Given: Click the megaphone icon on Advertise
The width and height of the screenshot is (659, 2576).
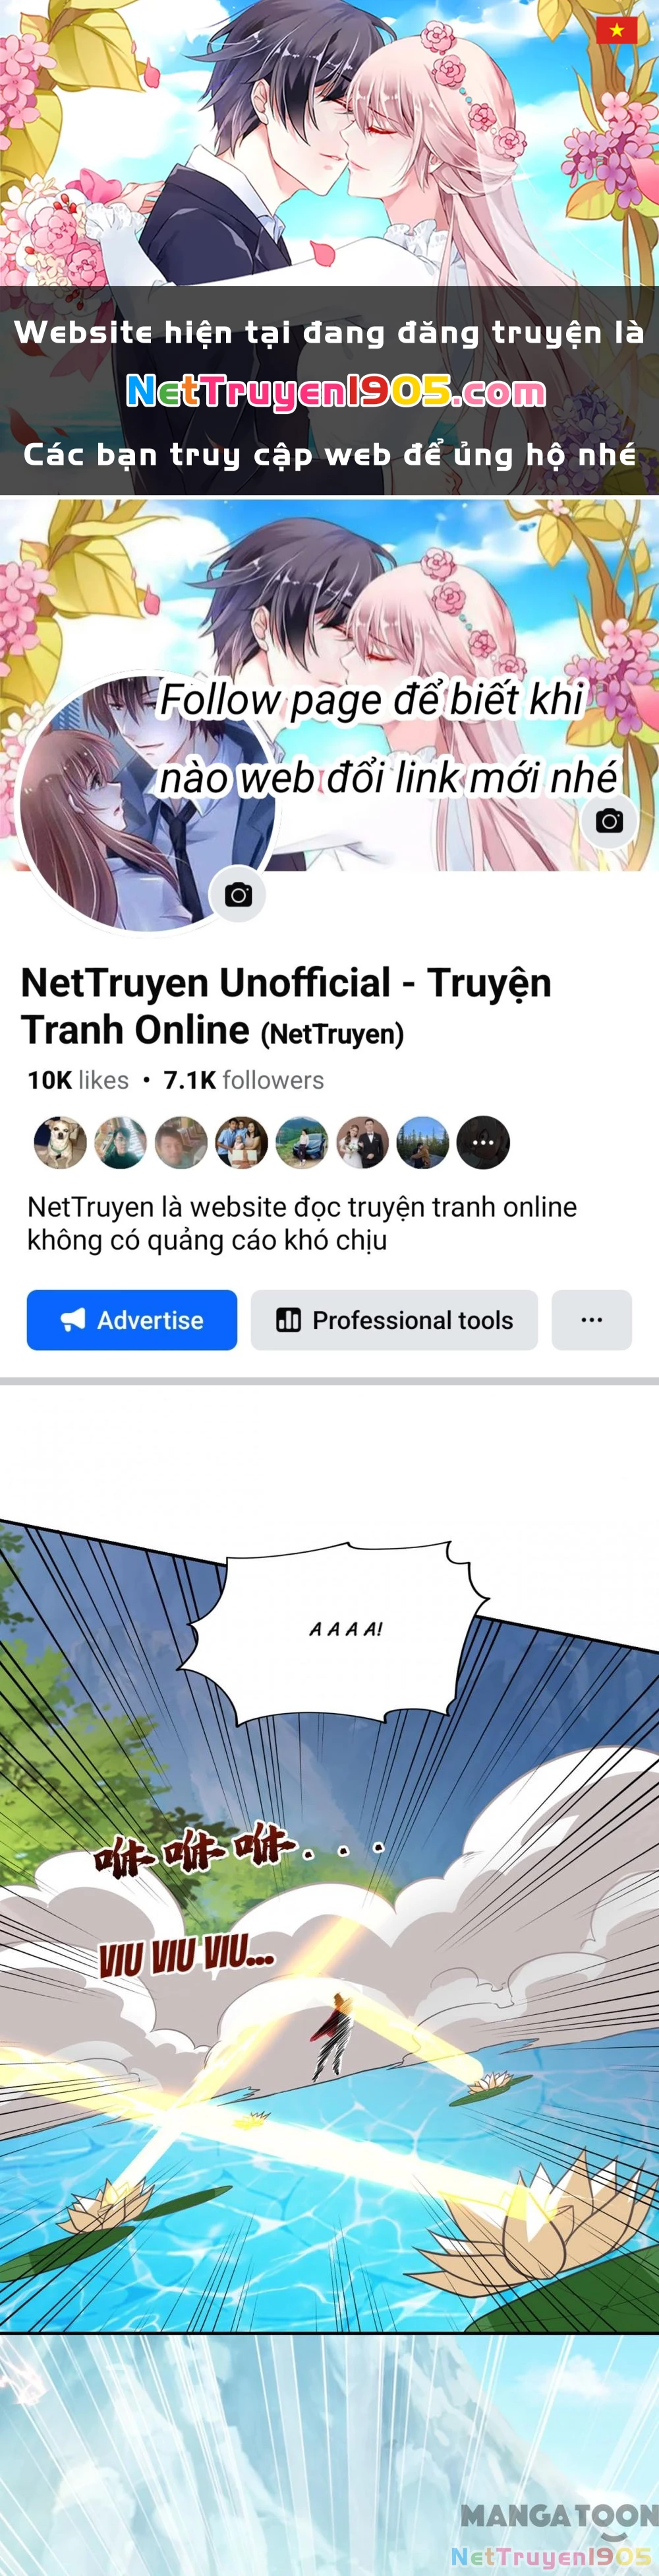Looking at the screenshot, I should tap(73, 1320).
